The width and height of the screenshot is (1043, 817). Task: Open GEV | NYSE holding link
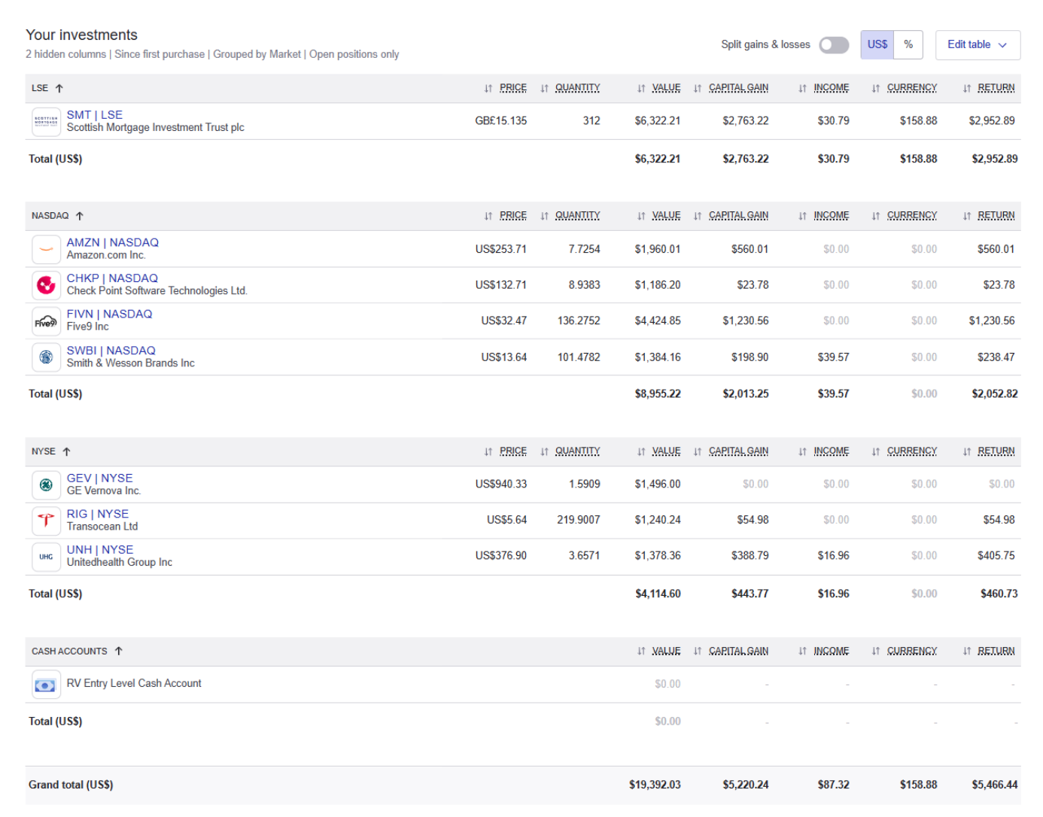pos(99,478)
